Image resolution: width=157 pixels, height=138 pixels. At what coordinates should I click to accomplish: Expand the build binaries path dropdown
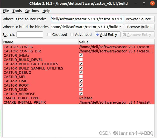(120, 27)
